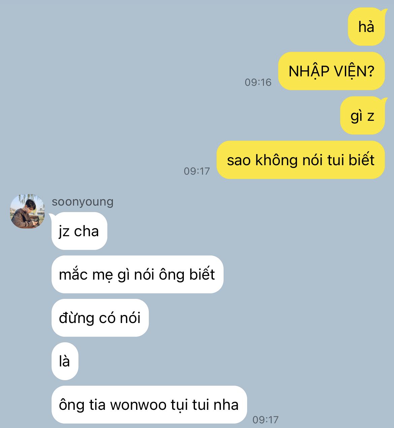Tap the "NHẬP VIỆN?" message bubble
Image resolution: width=394 pixels, height=428 pixels.
click(331, 71)
